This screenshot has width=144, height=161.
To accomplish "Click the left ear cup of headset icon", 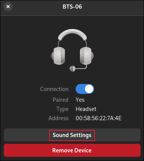I will tap(58, 56).
